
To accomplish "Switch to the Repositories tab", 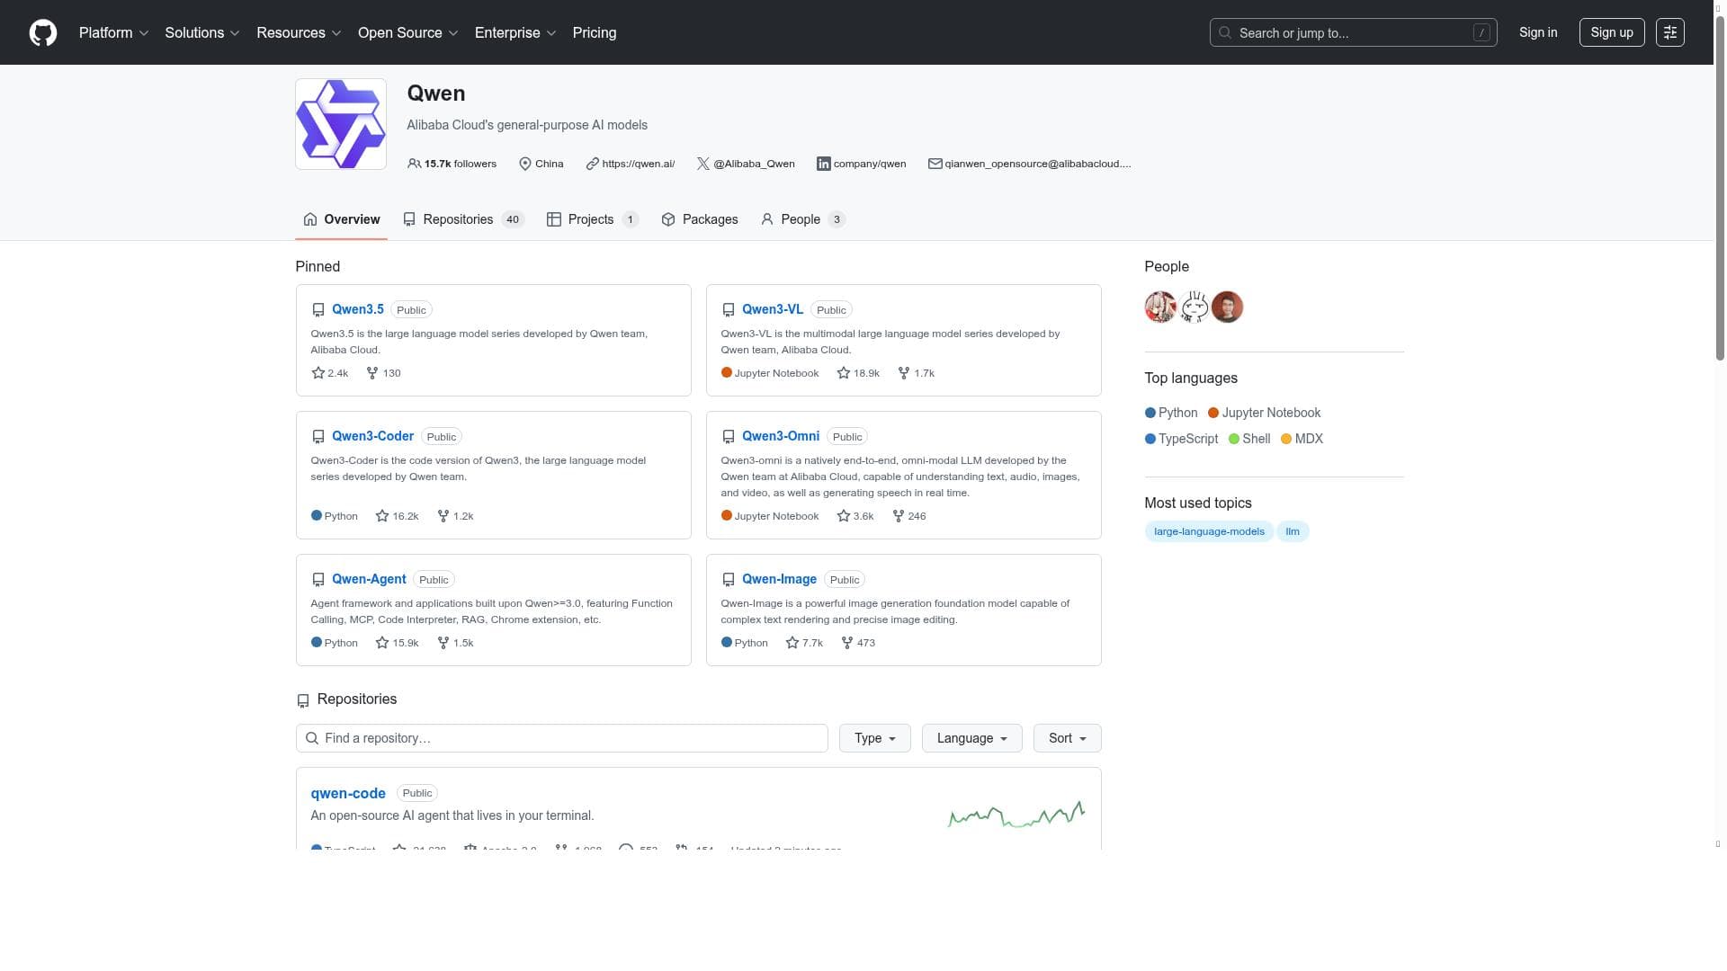I will tap(463, 219).
